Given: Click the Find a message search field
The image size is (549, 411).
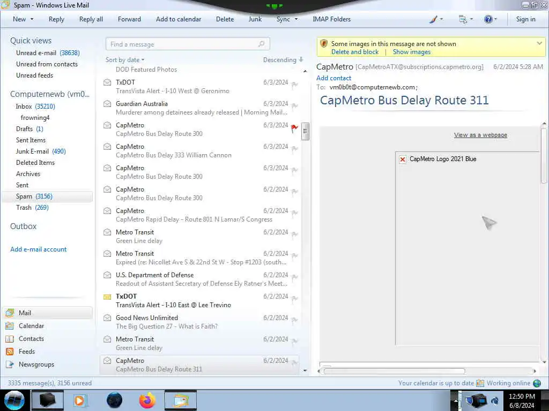Looking at the screenshot, I should coord(188,44).
